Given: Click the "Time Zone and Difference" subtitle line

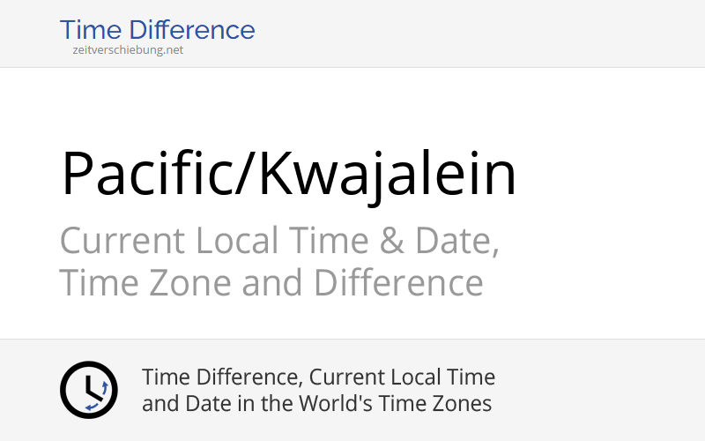Looking at the screenshot, I should [x=271, y=283].
